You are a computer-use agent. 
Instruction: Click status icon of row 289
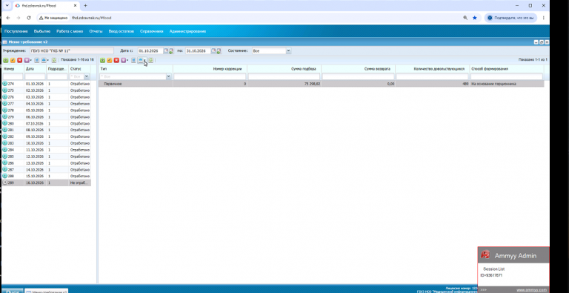[x=5, y=183]
